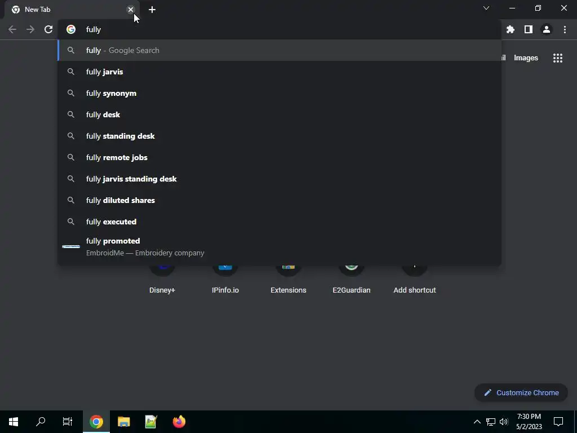Screen dimensions: 577x433
Task: Open the Disney+ shortcut
Action: point(162,280)
